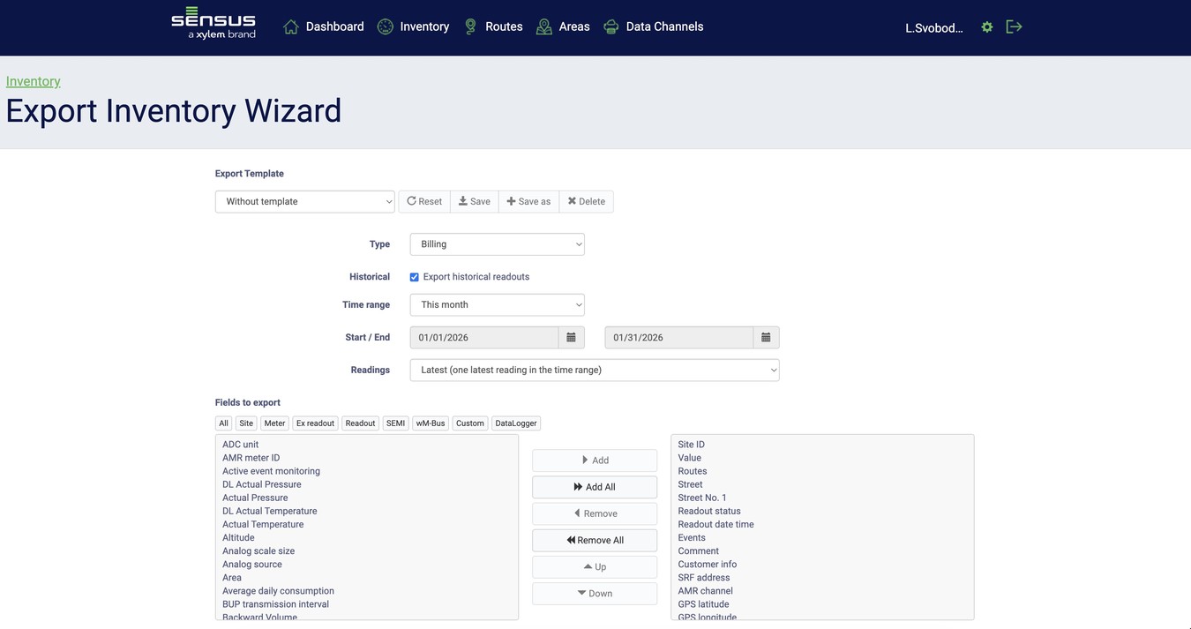
Task: Click the Remove All button
Action: pyautogui.click(x=595, y=540)
